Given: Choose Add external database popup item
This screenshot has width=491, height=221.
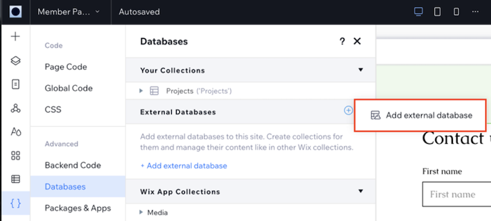Looking at the screenshot, I should click(420, 115).
